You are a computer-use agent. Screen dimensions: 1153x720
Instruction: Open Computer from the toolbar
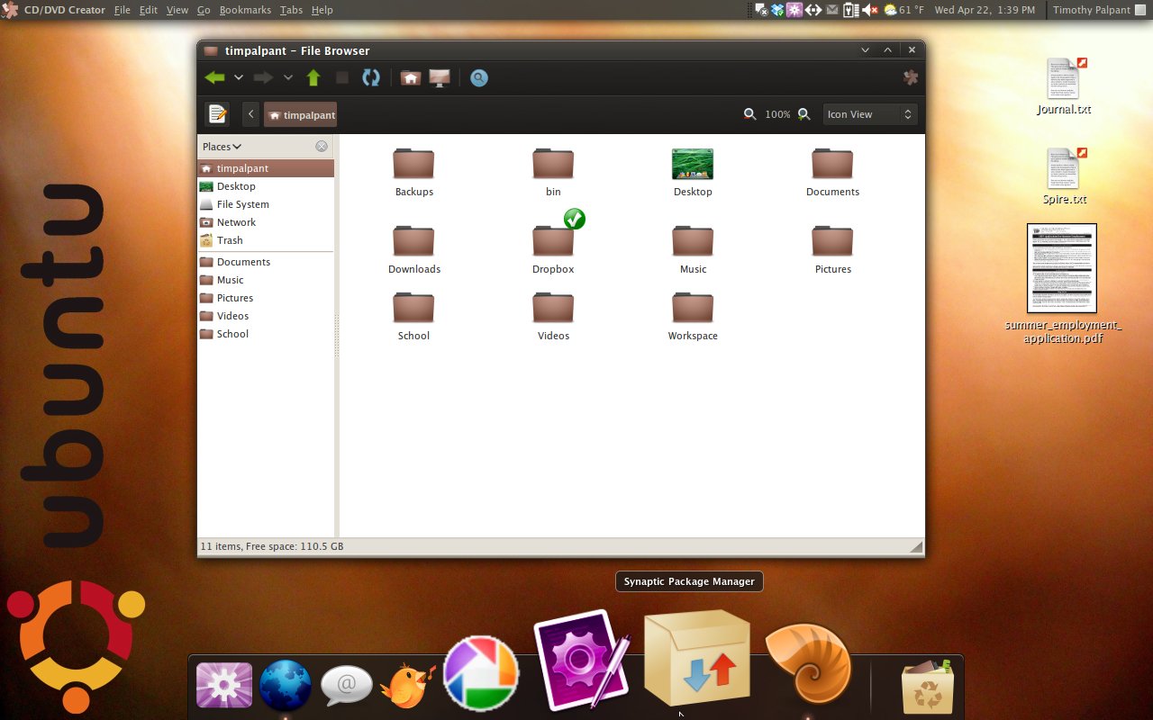[x=440, y=77]
